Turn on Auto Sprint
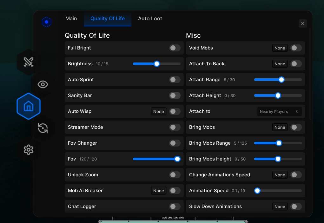 pos(175,80)
